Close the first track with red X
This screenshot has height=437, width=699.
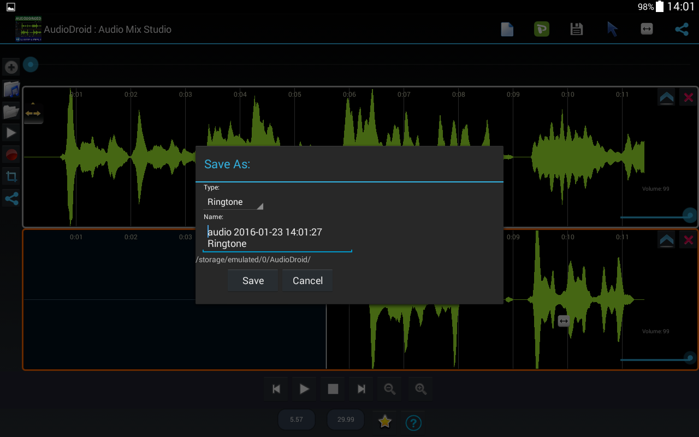point(688,98)
